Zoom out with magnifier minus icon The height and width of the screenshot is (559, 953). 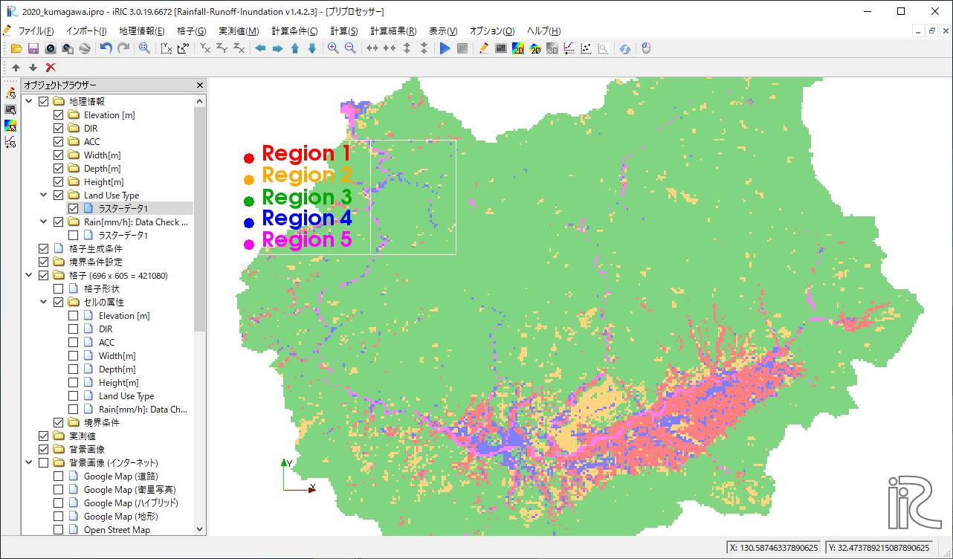tap(350, 48)
